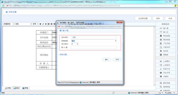Confirm the dialog with 确认 button
178x95 pixels.
pyautogui.click(x=107, y=60)
